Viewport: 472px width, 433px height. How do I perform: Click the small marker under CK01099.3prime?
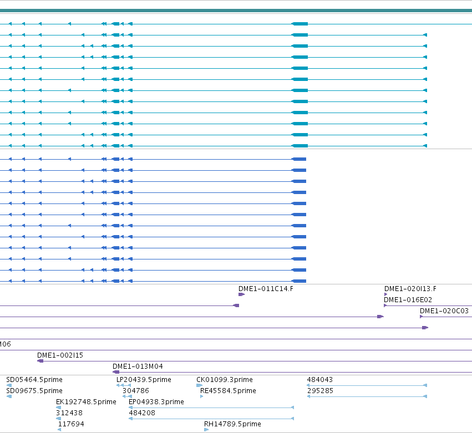(x=199, y=385)
